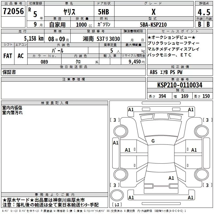
Task: Click the vehicle history value 自家用
Action: pyautogui.click(x=57, y=25)
